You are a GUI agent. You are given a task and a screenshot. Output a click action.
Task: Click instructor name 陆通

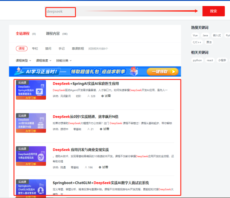pyautogui.click(x=63, y=167)
